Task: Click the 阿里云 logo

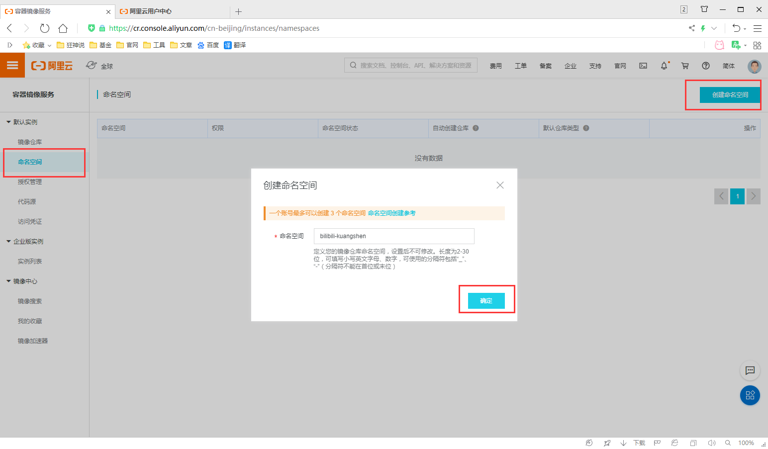Action: point(51,65)
